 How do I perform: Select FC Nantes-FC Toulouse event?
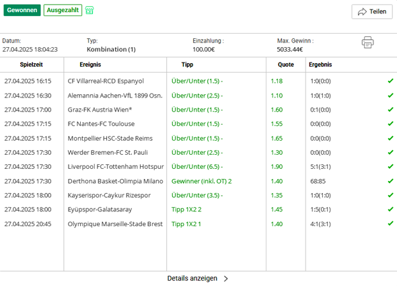[101, 124]
